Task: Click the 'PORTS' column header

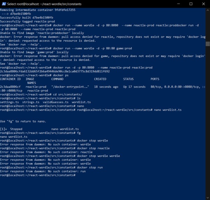Action: [155, 79]
